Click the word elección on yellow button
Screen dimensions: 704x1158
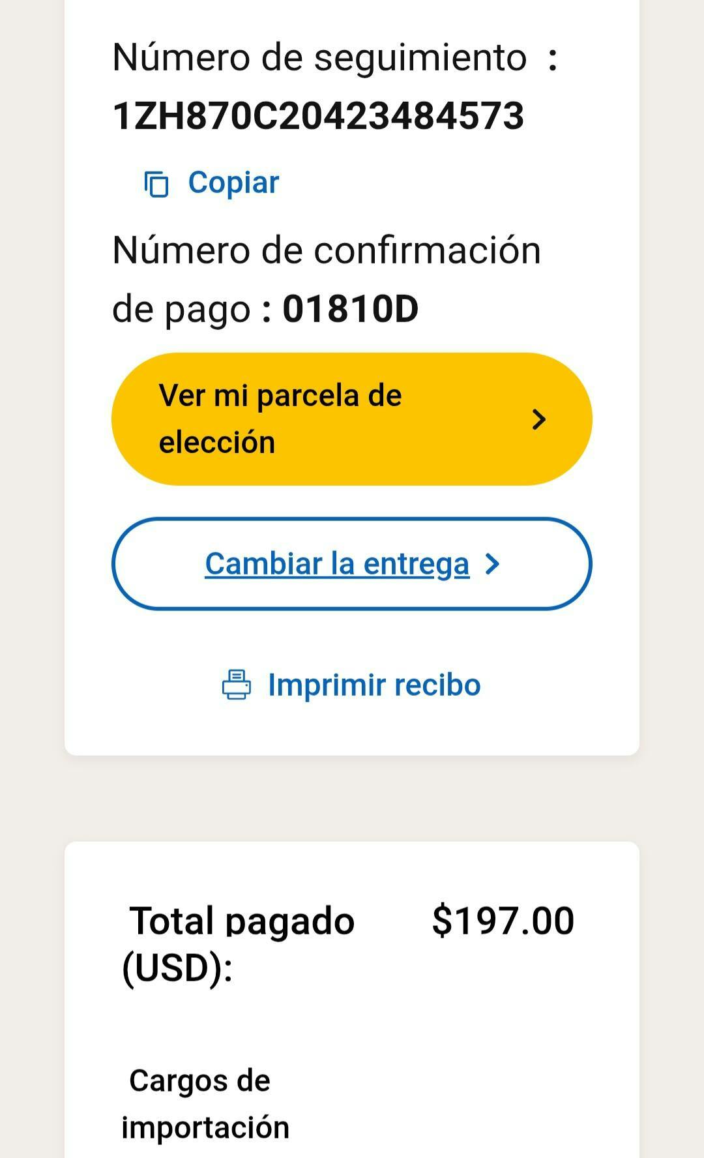coord(217,442)
